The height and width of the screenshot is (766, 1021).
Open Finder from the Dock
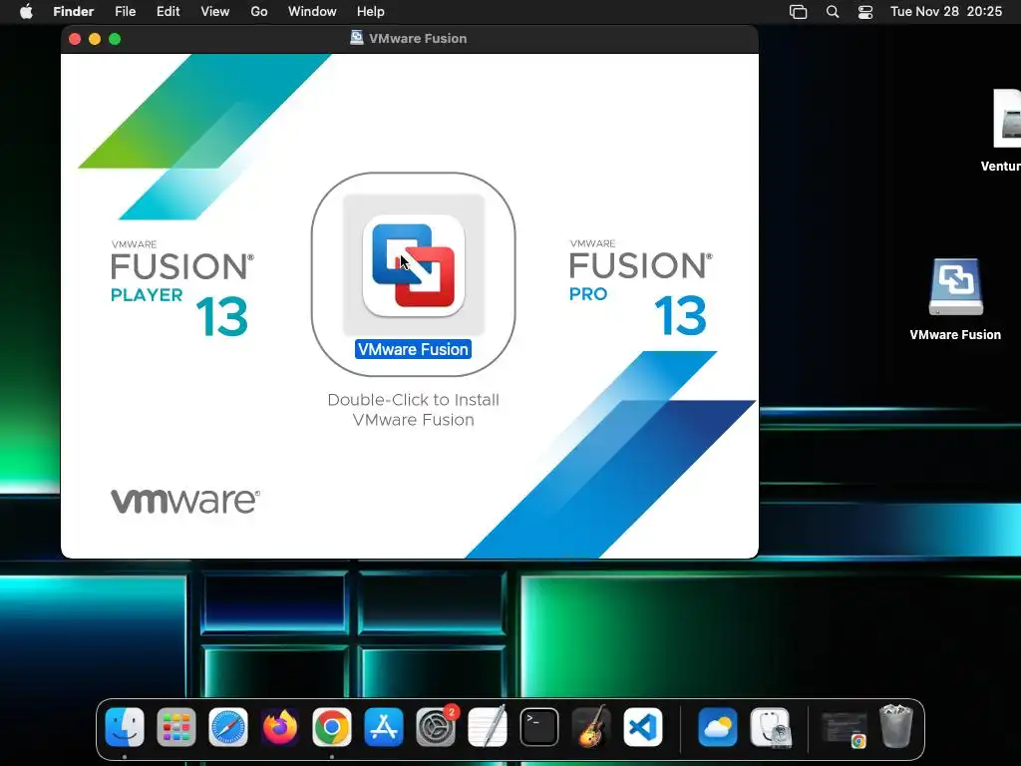pos(125,727)
